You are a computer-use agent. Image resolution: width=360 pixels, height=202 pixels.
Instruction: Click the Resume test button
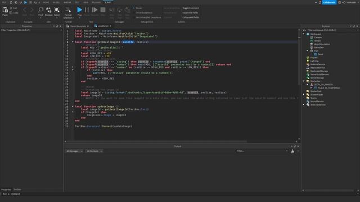[94, 10]
